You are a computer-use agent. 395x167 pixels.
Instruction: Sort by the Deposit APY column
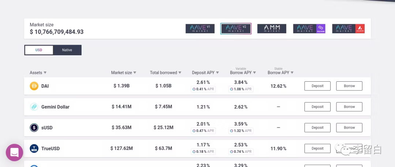[x=206, y=73]
